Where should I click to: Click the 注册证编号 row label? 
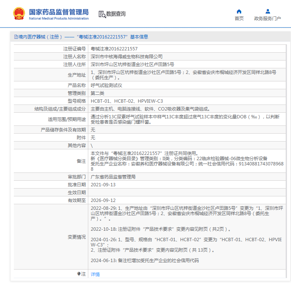click(x=74, y=49)
